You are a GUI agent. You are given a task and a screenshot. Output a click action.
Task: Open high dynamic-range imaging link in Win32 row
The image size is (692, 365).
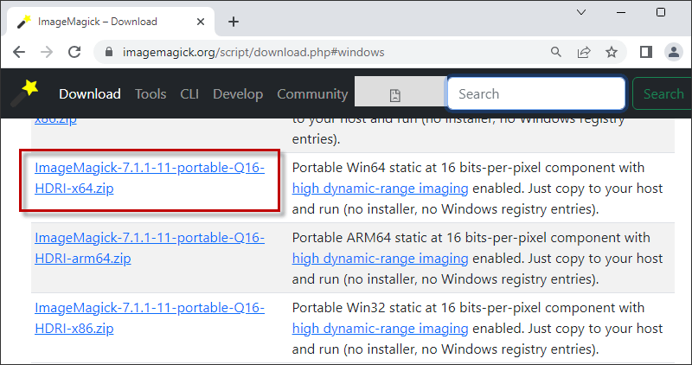[x=380, y=329]
